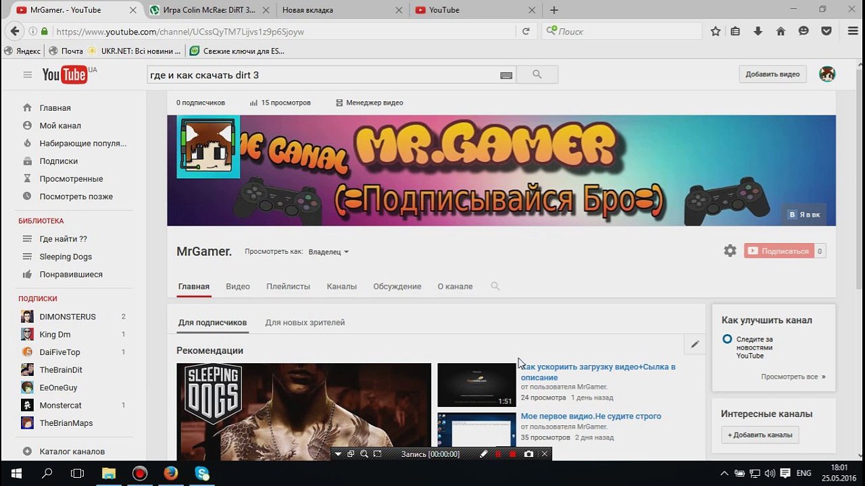Viewport: 865px width, 486px height.
Task: Edit the Рекомендации section with pencil icon
Action: 695,344
